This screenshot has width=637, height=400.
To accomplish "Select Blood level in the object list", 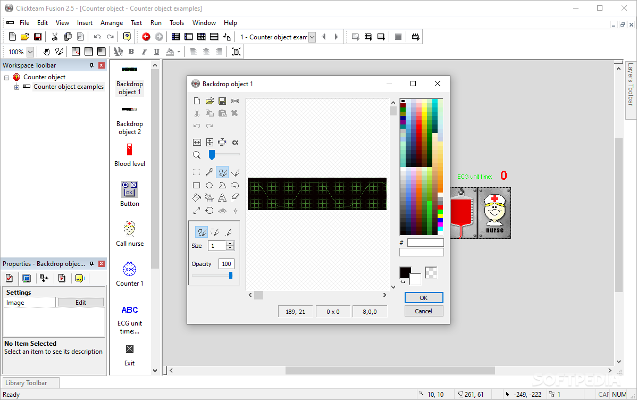I will point(130,155).
